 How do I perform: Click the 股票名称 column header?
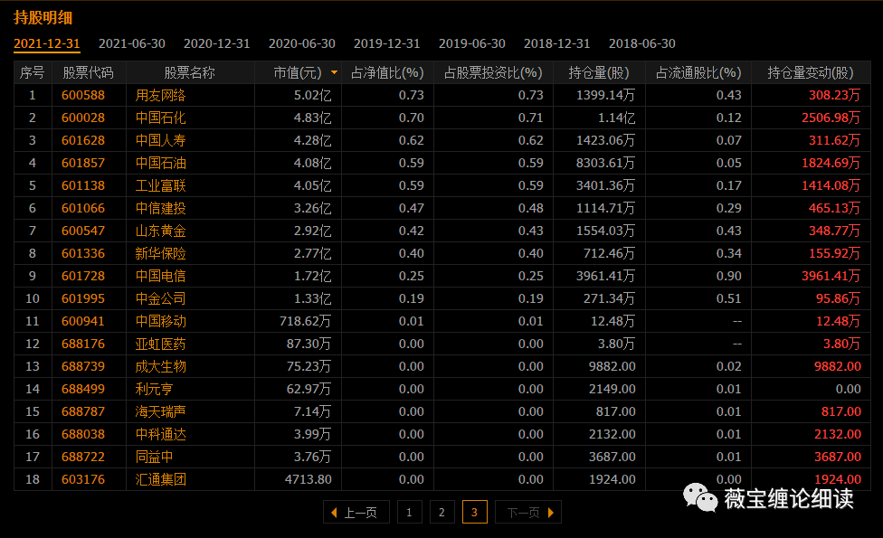[x=189, y=72]
